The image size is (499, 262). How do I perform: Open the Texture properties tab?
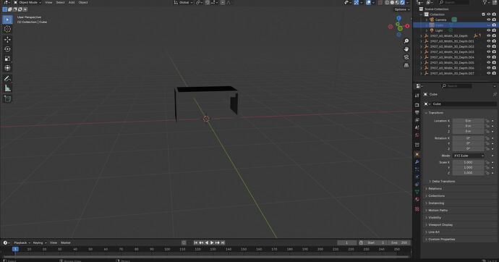coord(417,209)
